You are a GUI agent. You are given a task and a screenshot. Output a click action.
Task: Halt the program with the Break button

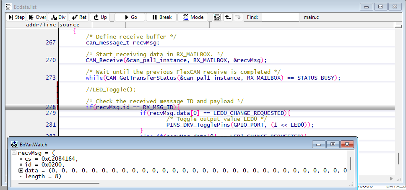click(161, 17)
